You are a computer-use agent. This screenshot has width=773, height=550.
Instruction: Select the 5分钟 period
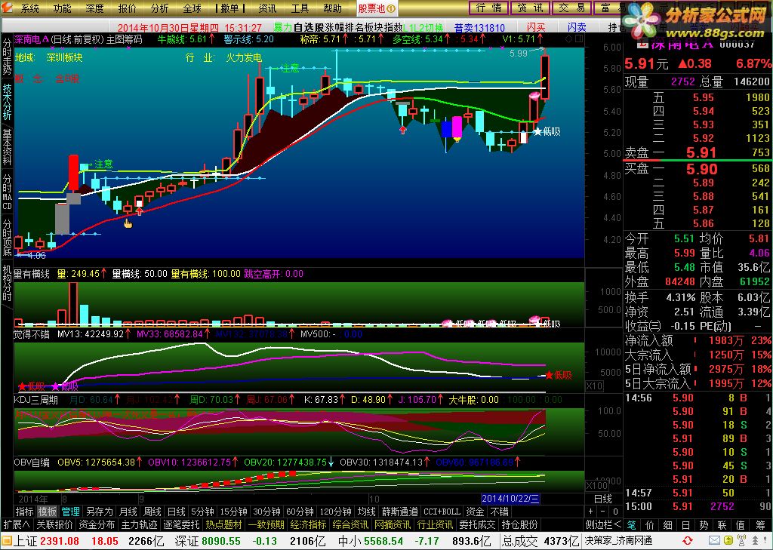(202, 512)
